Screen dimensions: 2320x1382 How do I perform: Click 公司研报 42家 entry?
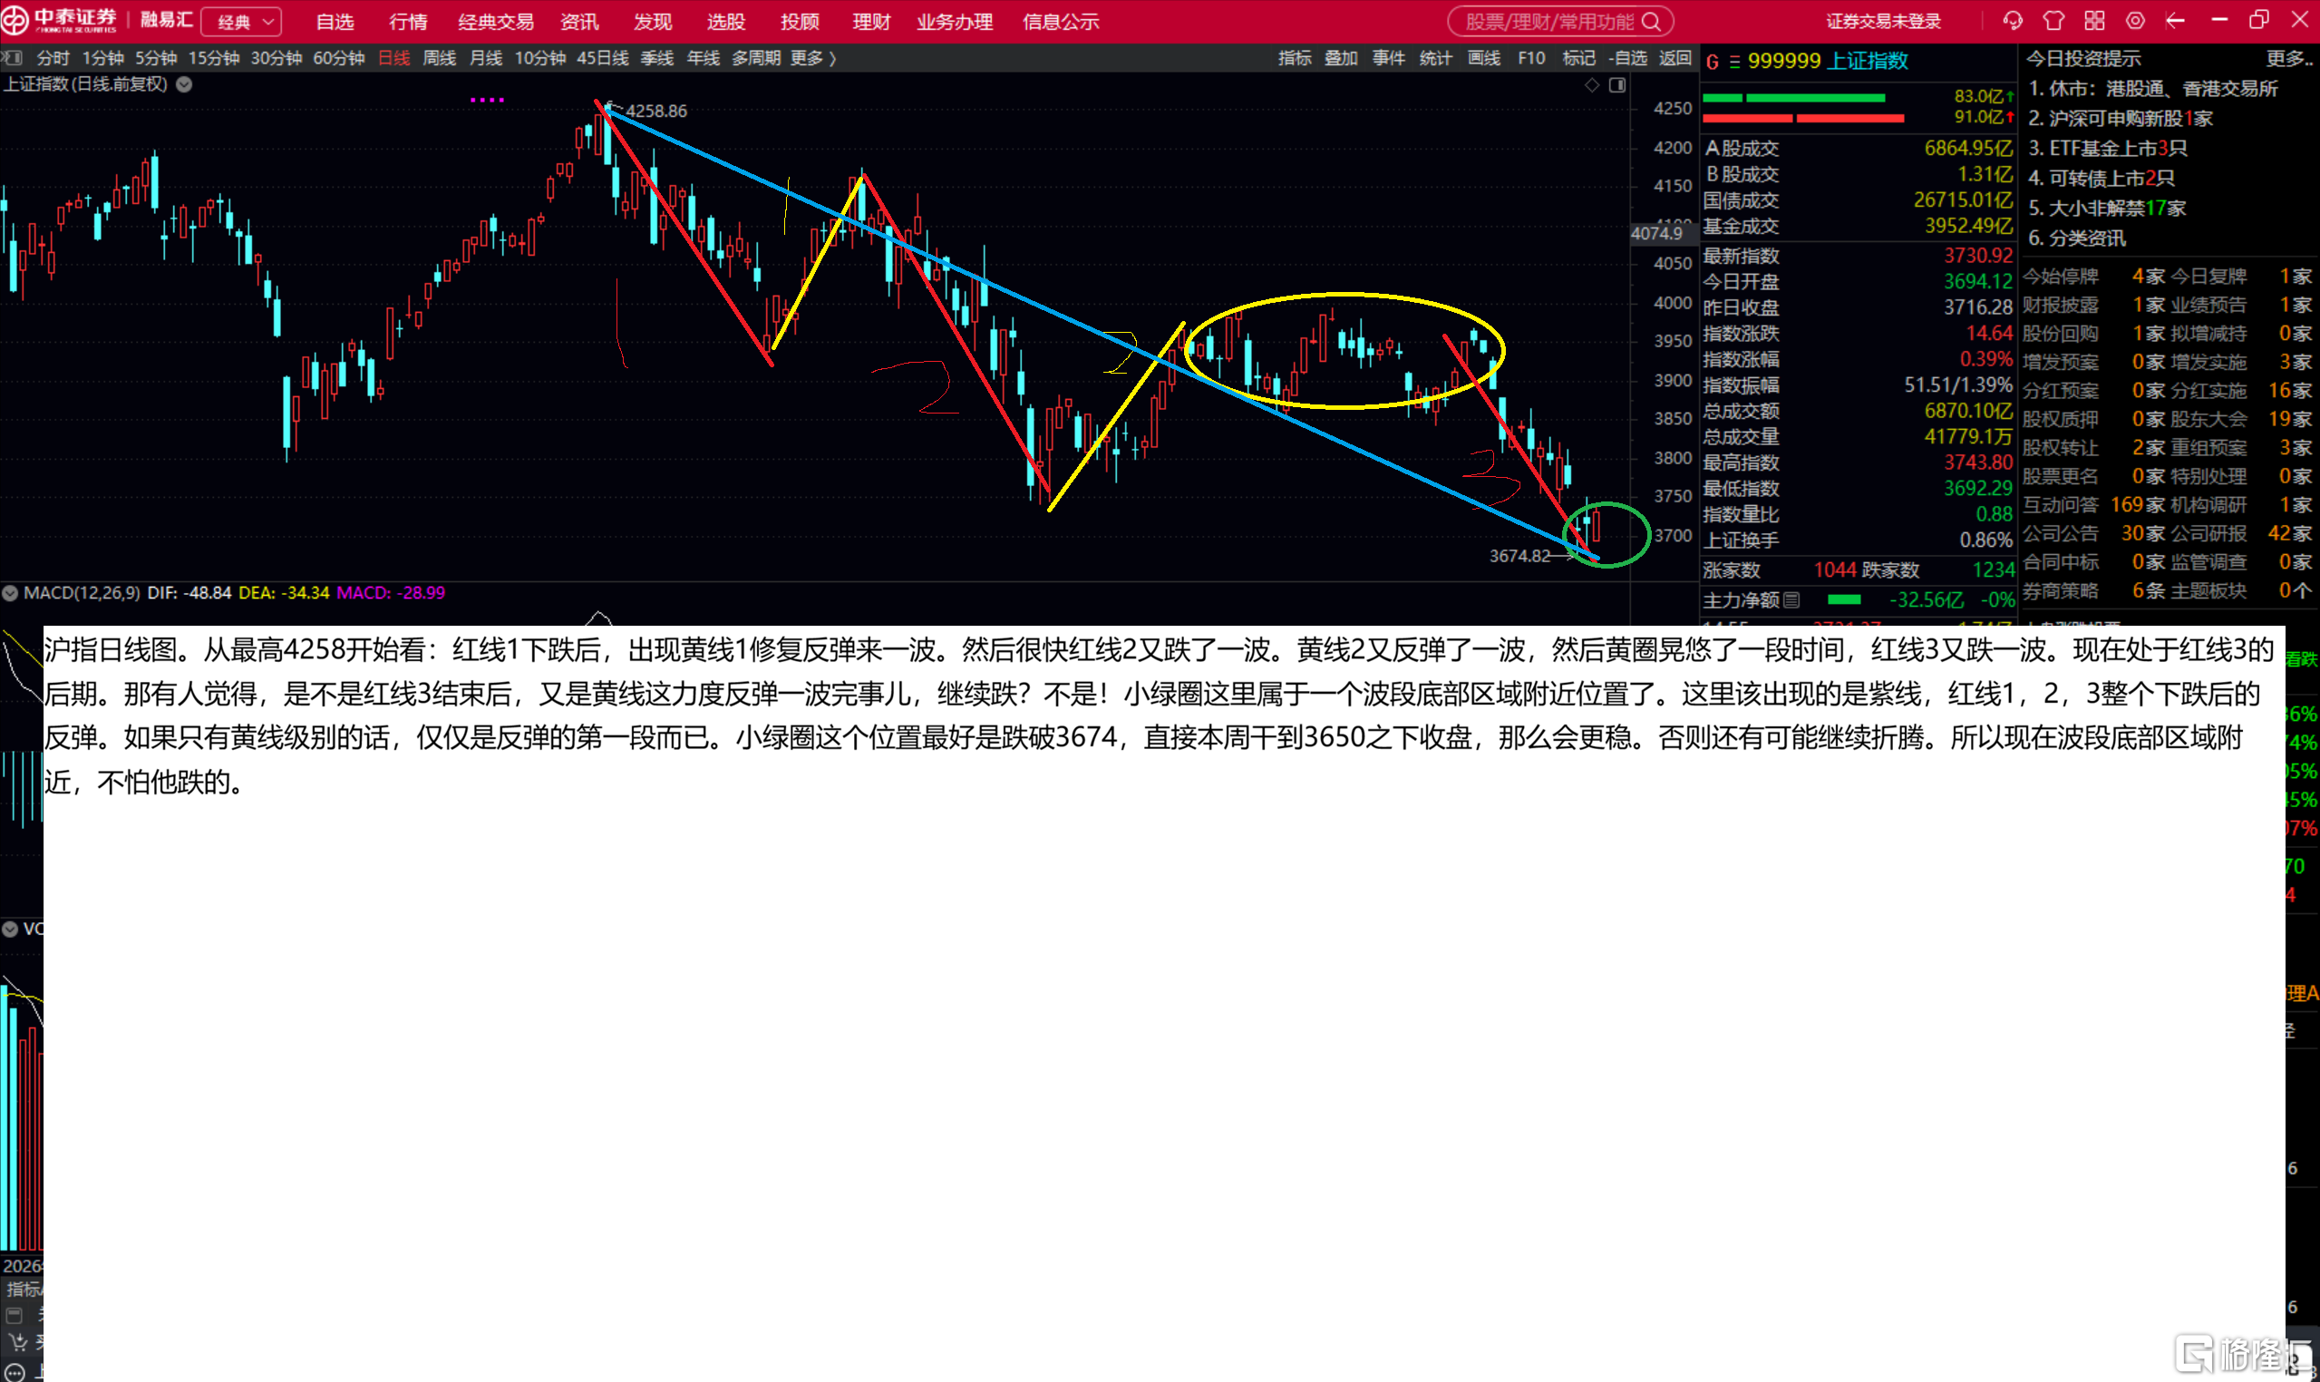tap(2242, 533)
